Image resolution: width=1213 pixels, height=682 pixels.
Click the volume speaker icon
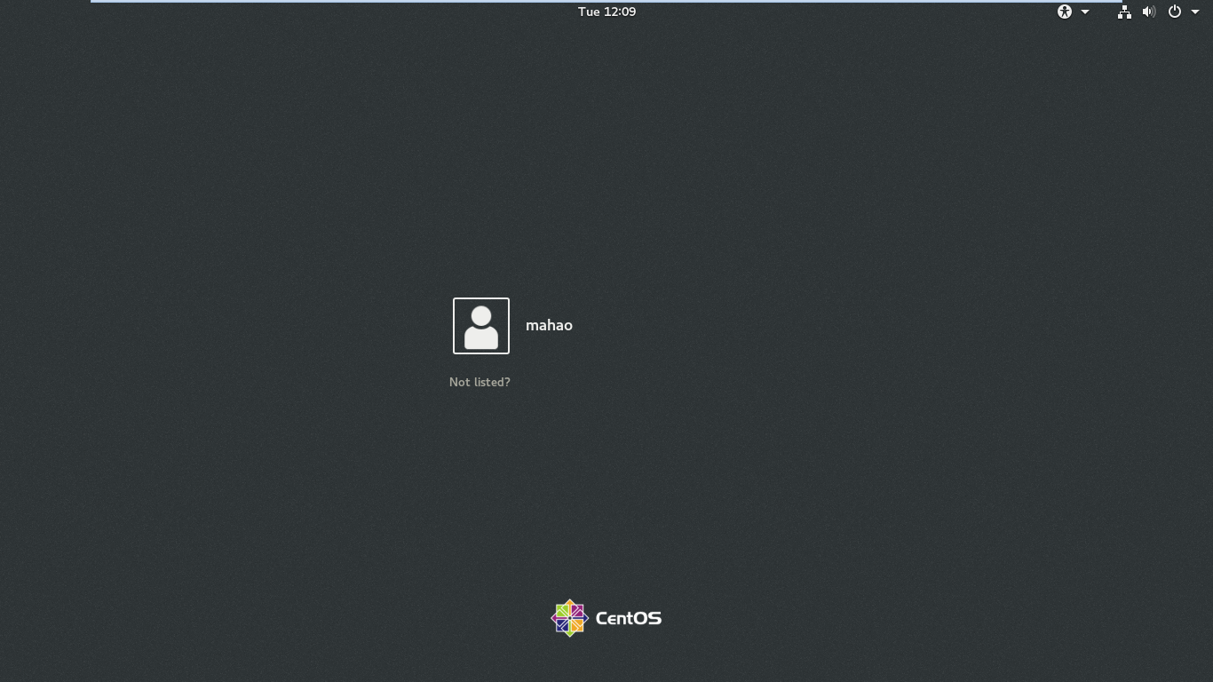(1149, 12)
